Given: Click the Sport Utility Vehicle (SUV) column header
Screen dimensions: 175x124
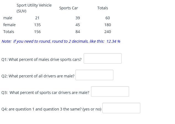Looking at the screenshot, I should click(34, 8).
